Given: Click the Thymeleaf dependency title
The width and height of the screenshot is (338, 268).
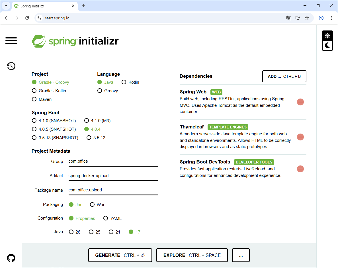Looking at the screenshot, I should [x=192, y=127].
